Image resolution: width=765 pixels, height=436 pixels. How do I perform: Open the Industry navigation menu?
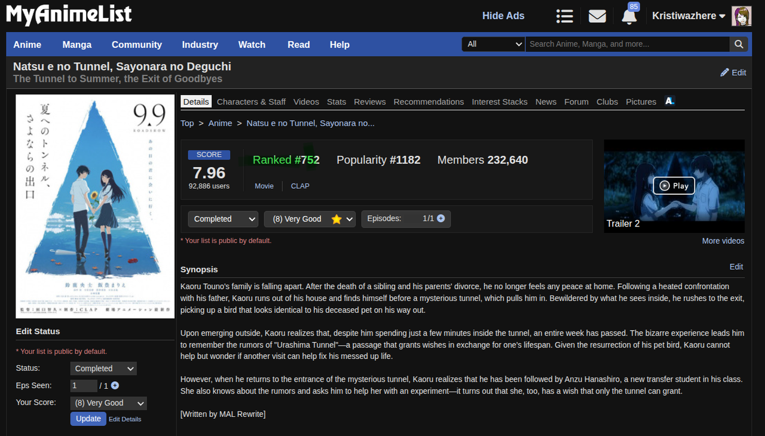coord(200,45)
